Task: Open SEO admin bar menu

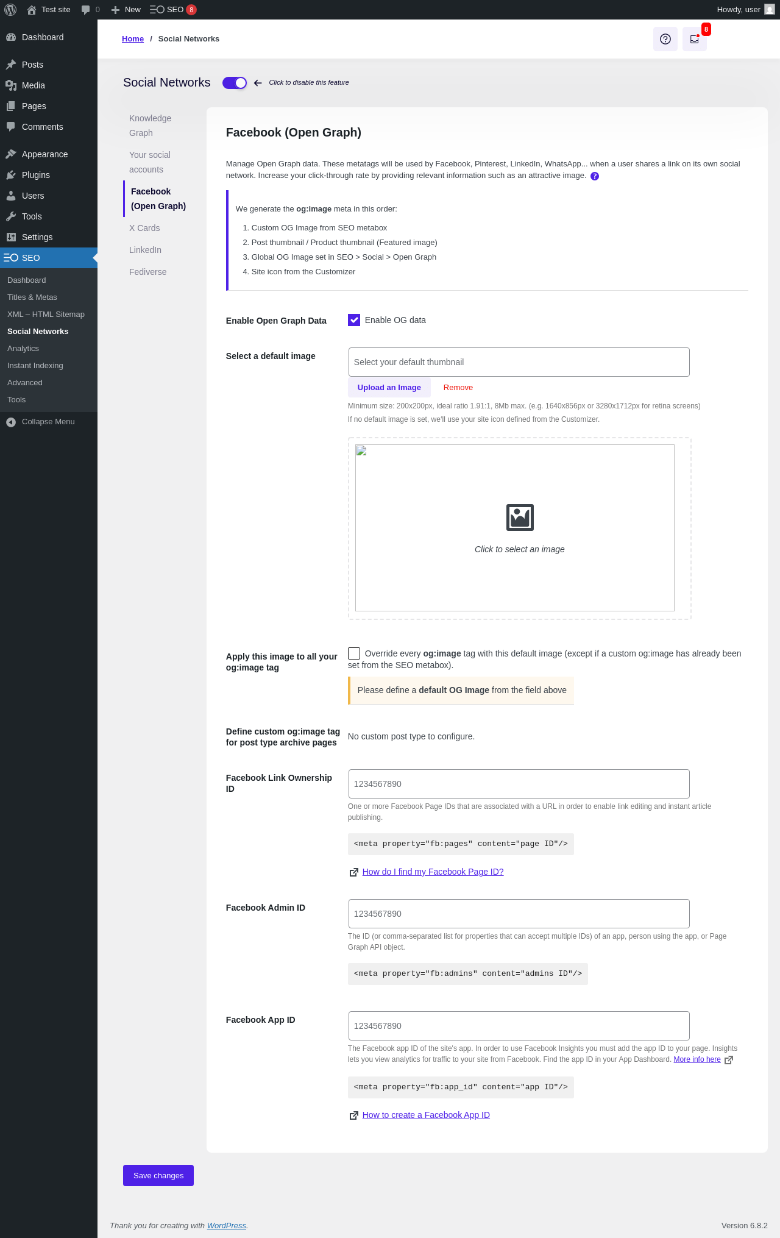Action: (173, 10)
